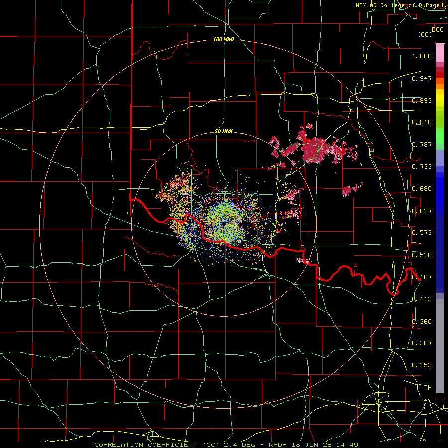Click the [CC] units label
The width and height of the screenshot is (448, 448).
425,34
